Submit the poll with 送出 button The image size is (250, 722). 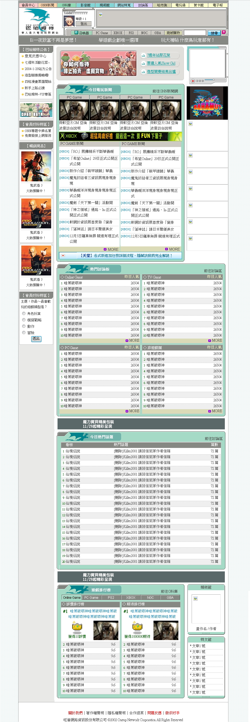(x=36, y=339)
